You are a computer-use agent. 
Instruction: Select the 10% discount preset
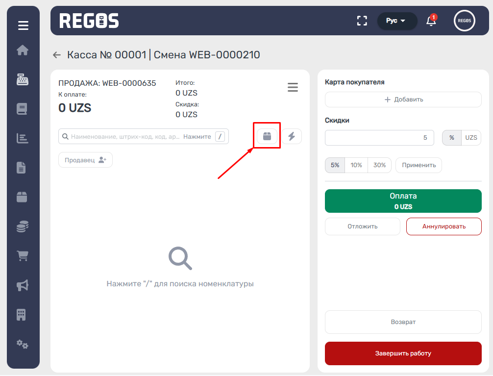point(356,165)
